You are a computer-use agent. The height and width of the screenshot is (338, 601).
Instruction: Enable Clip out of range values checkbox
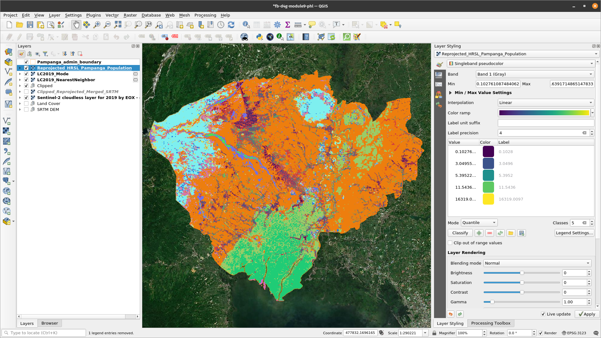[x=450, y=243]
